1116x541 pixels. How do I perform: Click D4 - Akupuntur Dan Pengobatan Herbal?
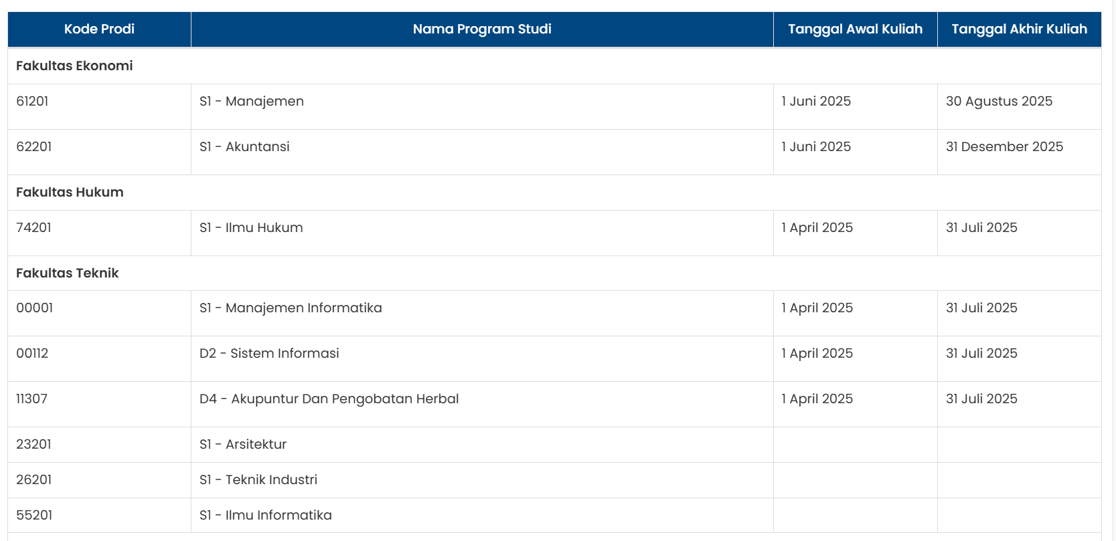click(x=329, y=399)
